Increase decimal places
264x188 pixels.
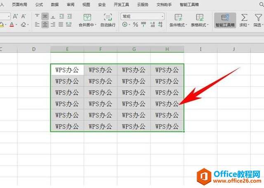(152, 25)
